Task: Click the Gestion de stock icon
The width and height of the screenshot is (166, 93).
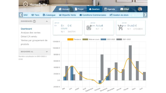Action: 111,15
